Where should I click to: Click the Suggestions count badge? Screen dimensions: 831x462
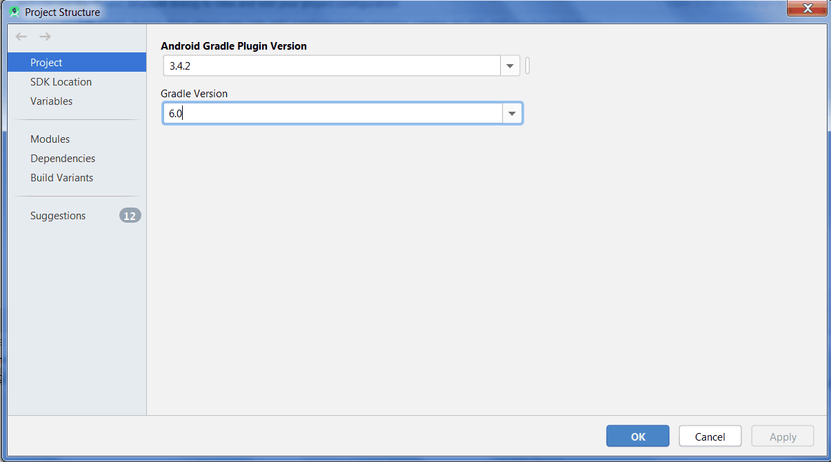coord(130,215)
